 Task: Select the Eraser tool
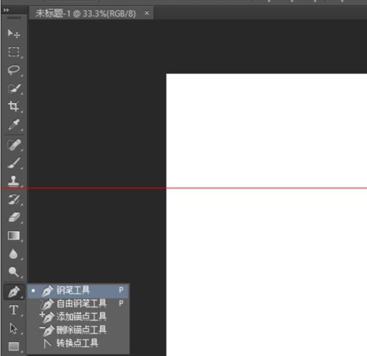[x=14, y=217]
